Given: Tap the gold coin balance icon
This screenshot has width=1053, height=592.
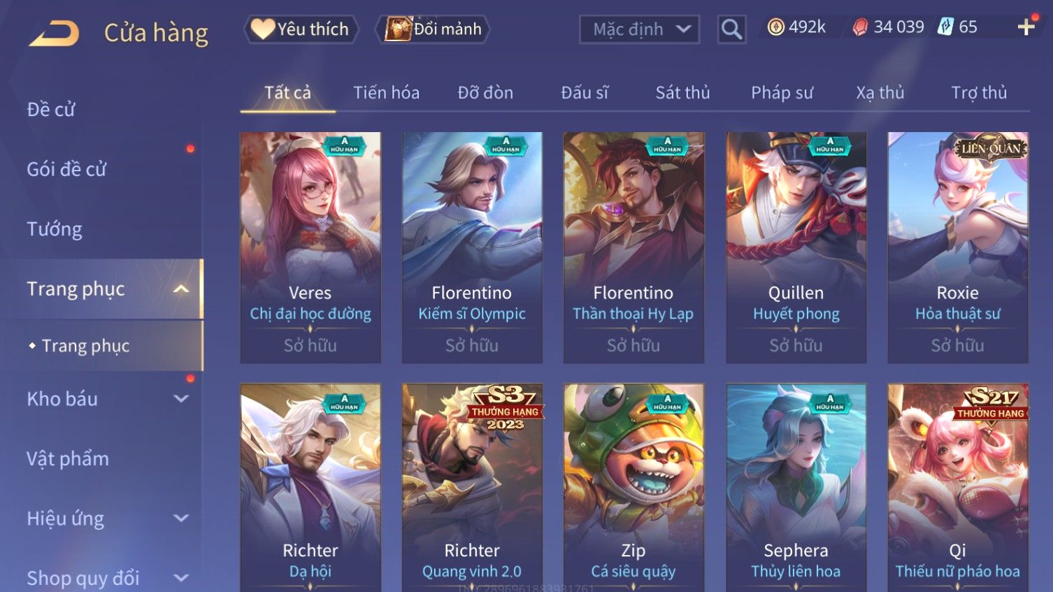Looking at the screenshot, I should pos(775,27).
